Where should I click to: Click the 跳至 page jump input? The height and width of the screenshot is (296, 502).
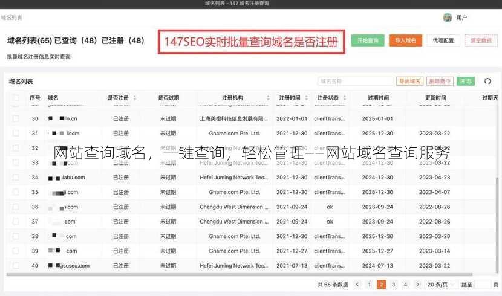(483, 284)
